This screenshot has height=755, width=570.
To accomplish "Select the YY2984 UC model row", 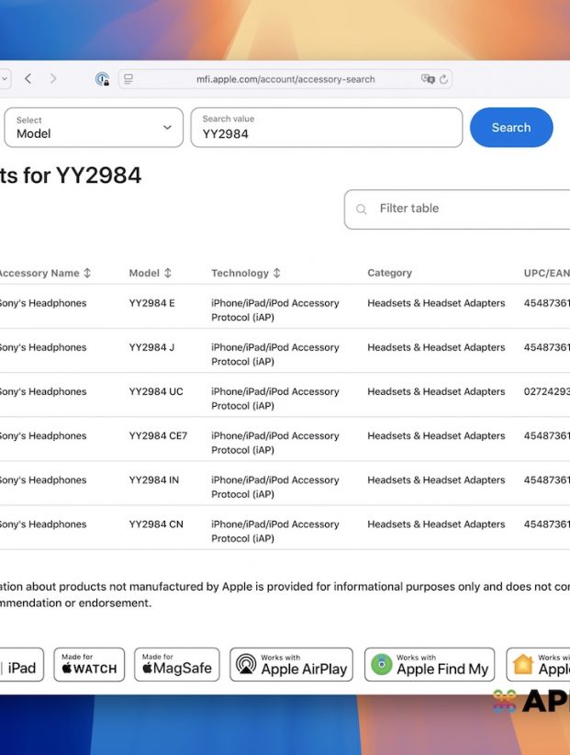I will 156,392.
